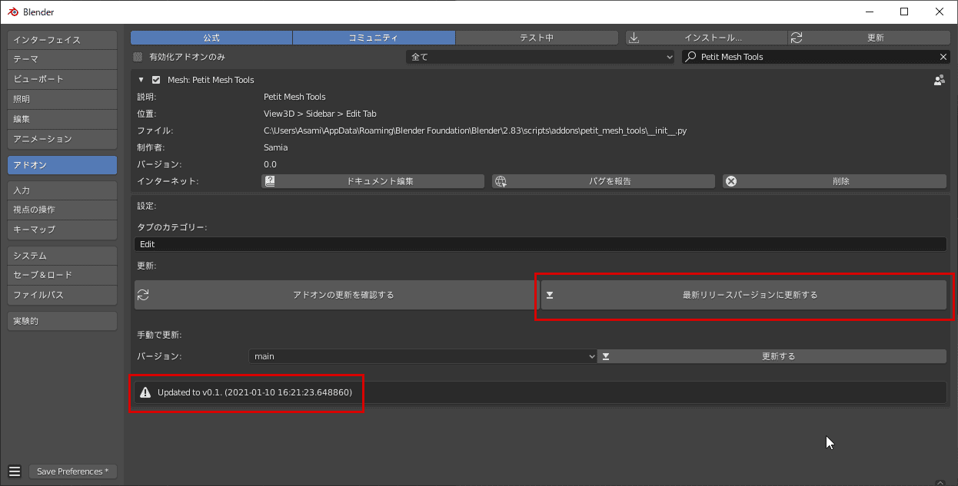Open the 入力 preferences section

pyautogui.click(x=62, y=190)
